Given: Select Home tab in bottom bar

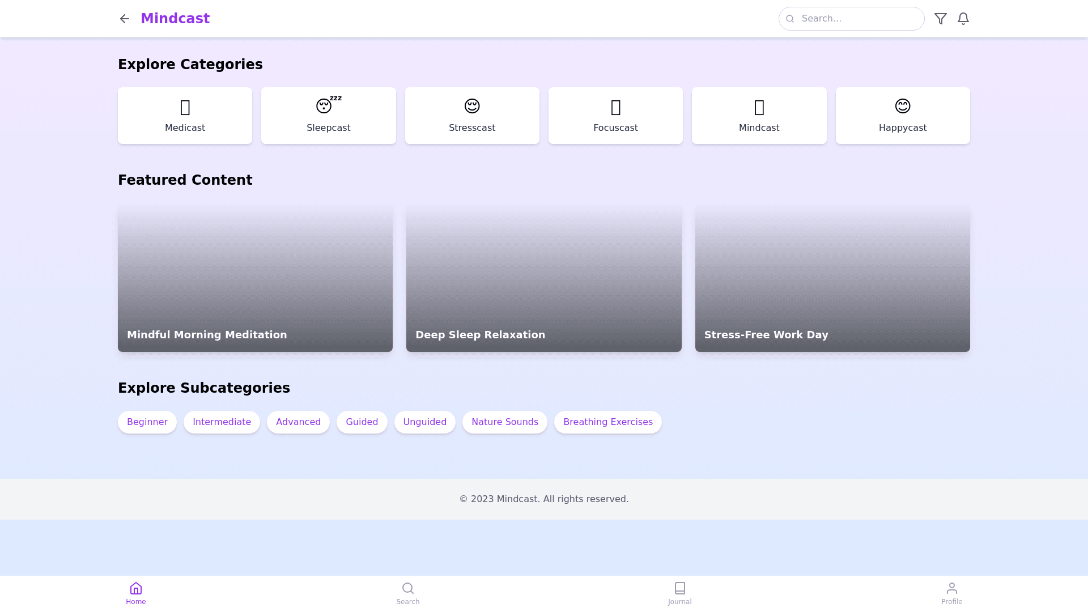Looking at the screenshot, I should pos(136,593).
